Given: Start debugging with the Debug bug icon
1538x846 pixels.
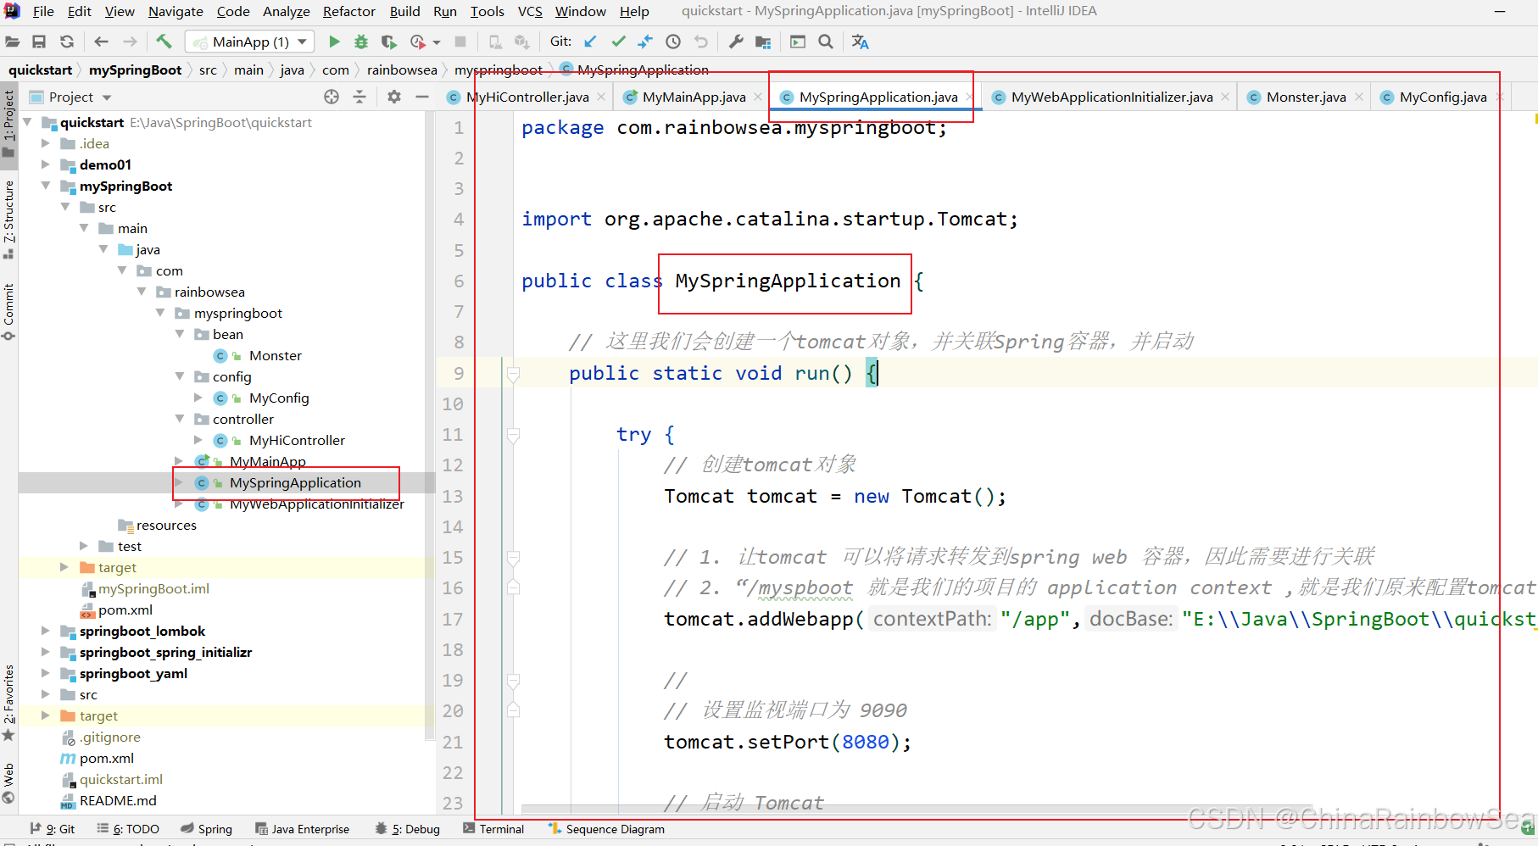Looking at the screenshot, I should pyautogui.click(x=361, y=42).
